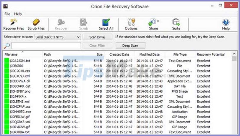The width and height of the screenshot is (240, 136).
Task: Click green status square of $I0MH0TG.exe
Action: pyautogui.click(x=7, y=112)
